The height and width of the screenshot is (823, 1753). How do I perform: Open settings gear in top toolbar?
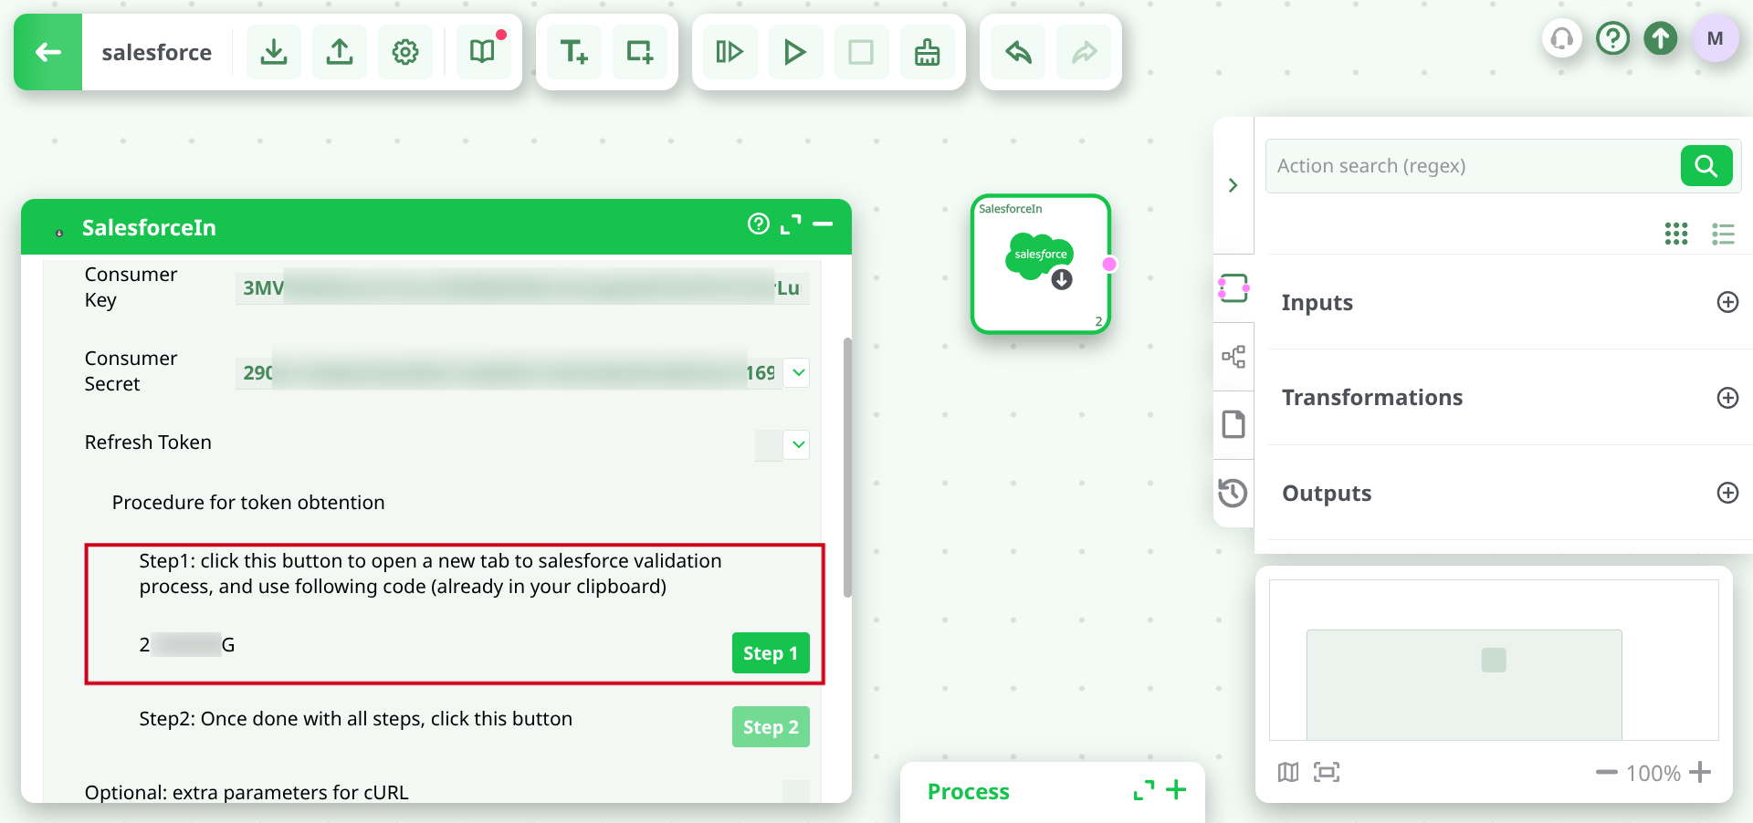[405, 52]
